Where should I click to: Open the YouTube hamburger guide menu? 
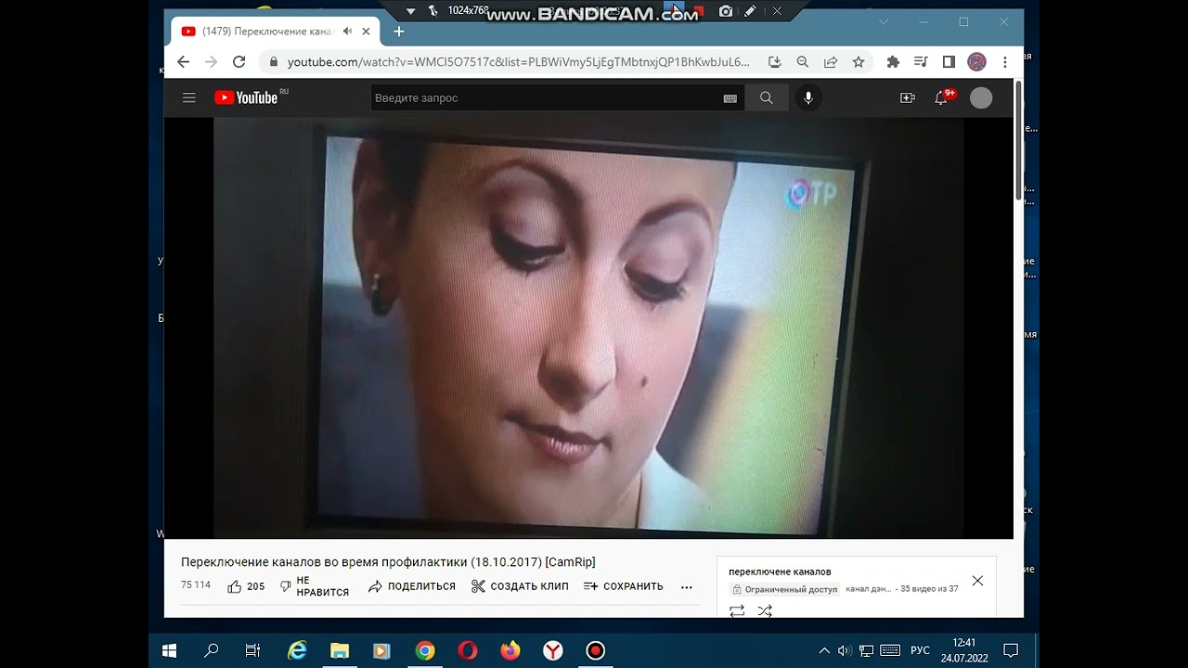point(189,97)
